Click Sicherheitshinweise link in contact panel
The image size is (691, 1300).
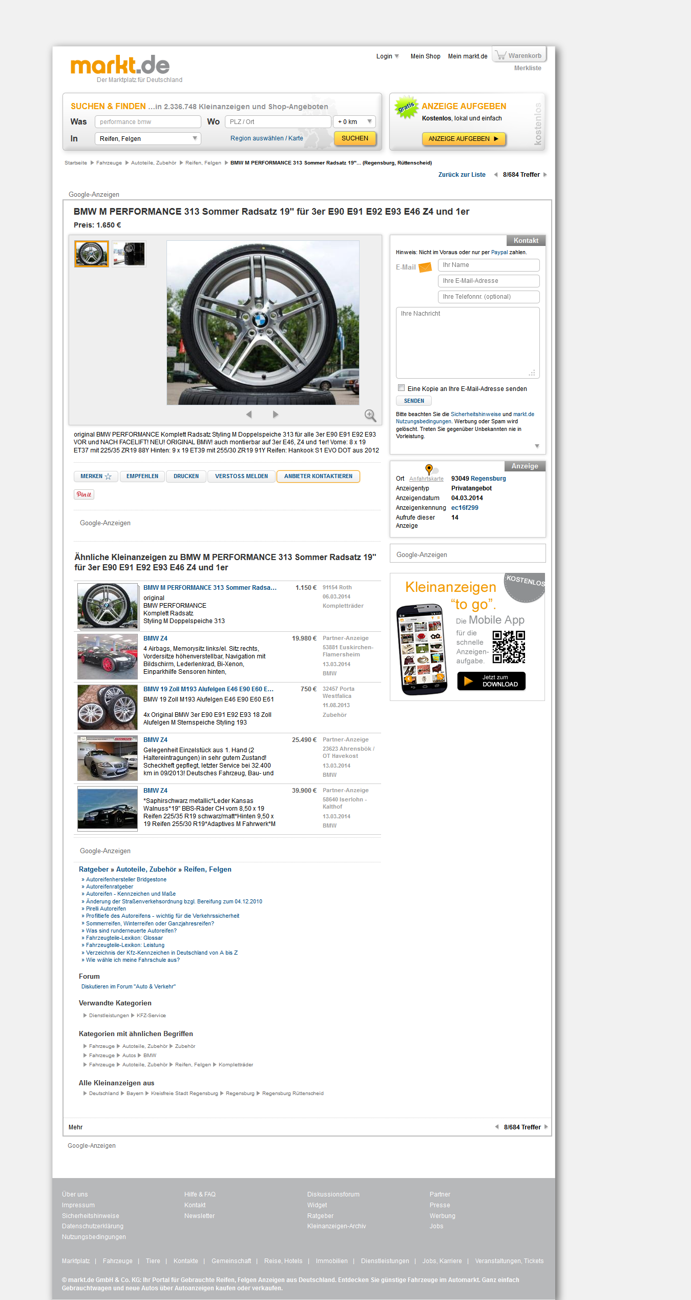(476, 414)
